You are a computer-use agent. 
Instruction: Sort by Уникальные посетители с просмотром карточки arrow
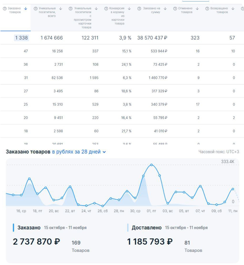click(96, 8)
